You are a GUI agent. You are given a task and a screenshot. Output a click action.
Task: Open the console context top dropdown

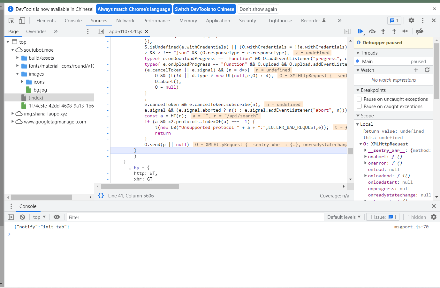[39, 217]
